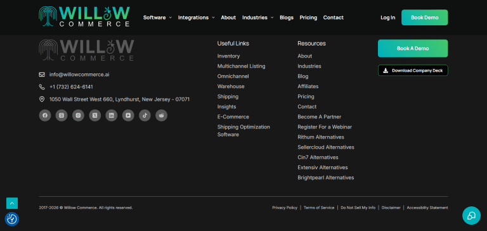Open the Cin7 Alternatives link
The width and height of the screenshot is (487, 231).
click(x=318, y=157)
